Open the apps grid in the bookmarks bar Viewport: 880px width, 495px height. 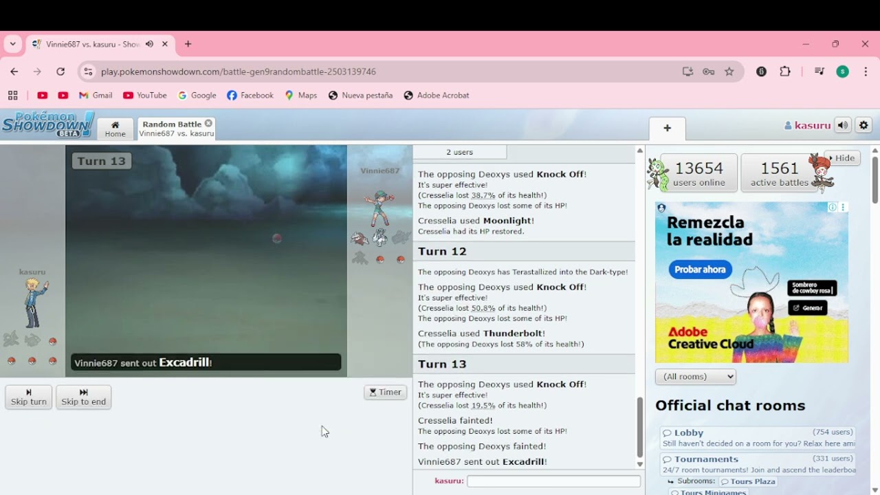pyautogui.click(x=13, y=96)
